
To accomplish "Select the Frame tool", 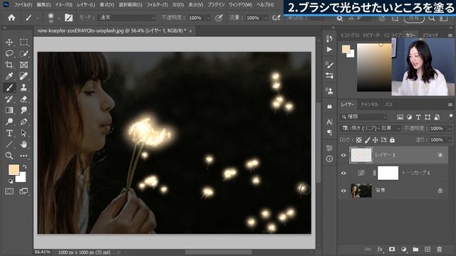I will 24,65.
